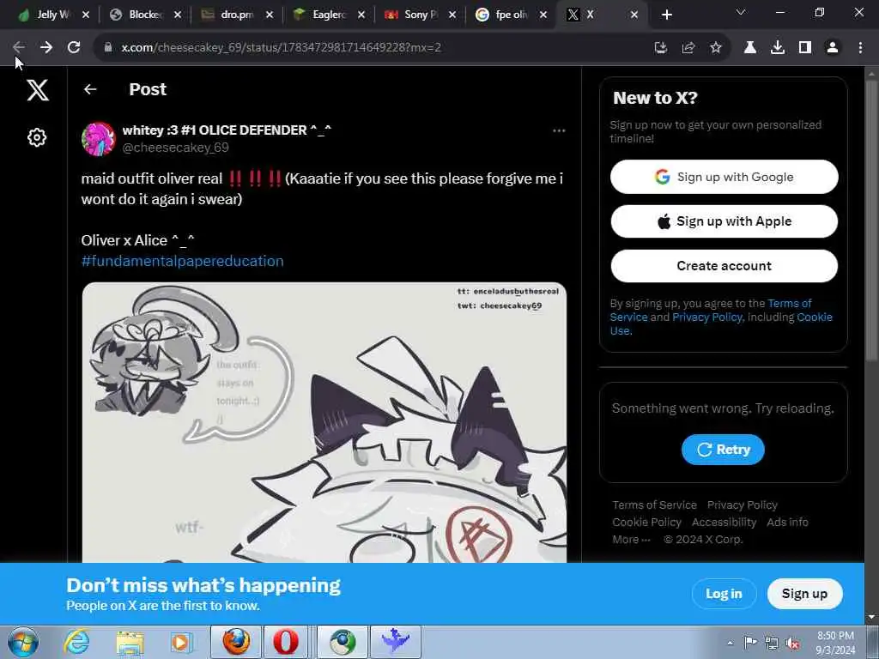Image resolution: width=879 pixels, height=659 pixels.
Task: Open the post's three-dot more menu
Action: 559,130
